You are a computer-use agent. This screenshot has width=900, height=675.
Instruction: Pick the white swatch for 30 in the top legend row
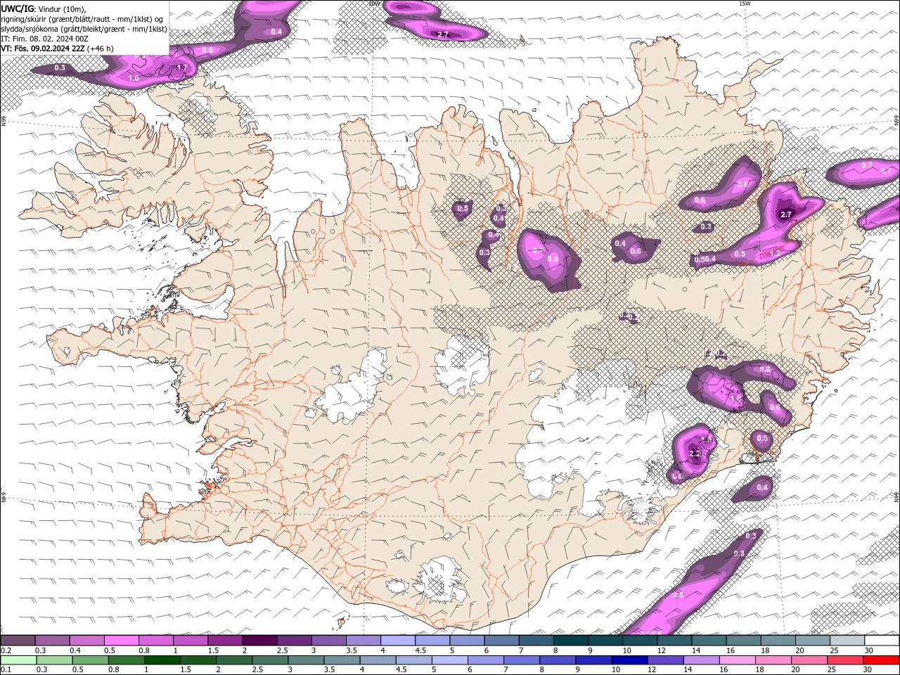coord(882,641)
